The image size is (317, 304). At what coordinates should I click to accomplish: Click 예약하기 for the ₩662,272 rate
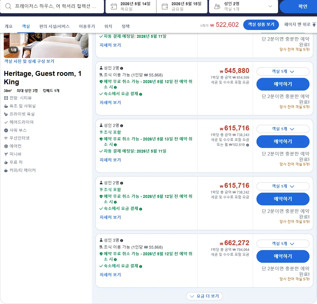pyautogui.click(x=283, y=256)
